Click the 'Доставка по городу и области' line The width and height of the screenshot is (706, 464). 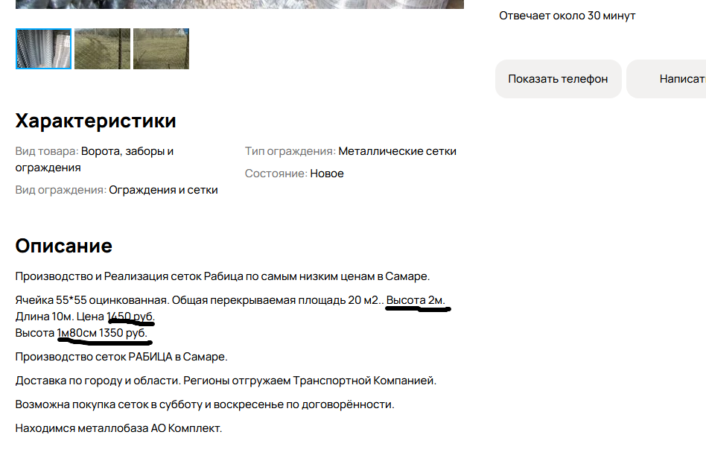[x=225, y=381]
